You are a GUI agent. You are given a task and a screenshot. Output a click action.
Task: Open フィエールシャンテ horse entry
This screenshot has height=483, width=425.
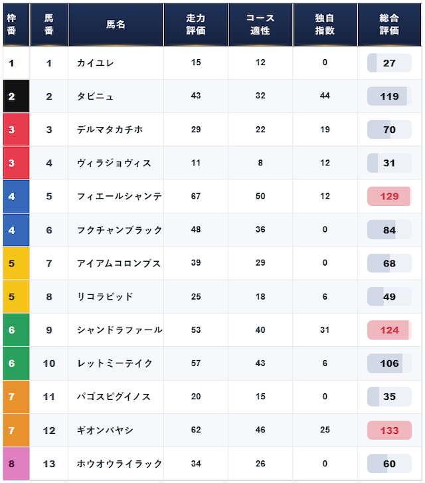click(120, 196)
